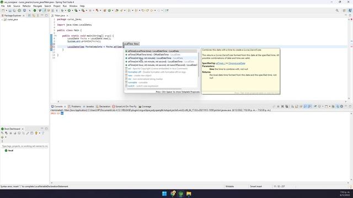
Task: Click the New file toolbar icon
Action: 3,10
